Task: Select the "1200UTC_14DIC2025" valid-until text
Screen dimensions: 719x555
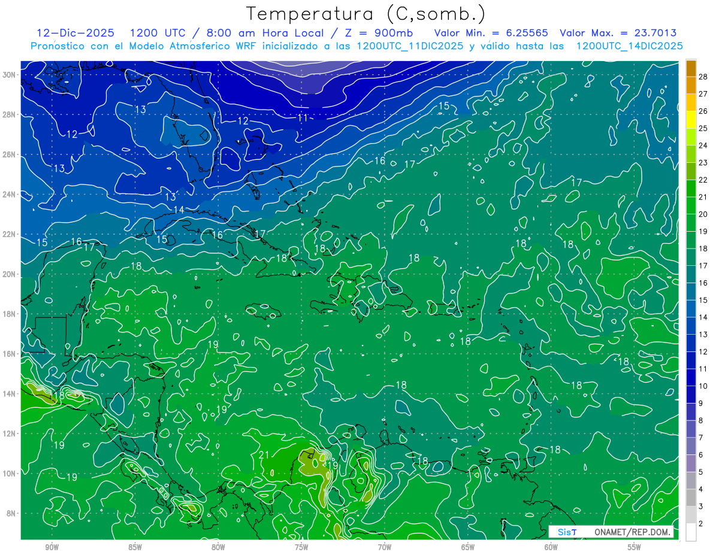Action: [629, 46]
